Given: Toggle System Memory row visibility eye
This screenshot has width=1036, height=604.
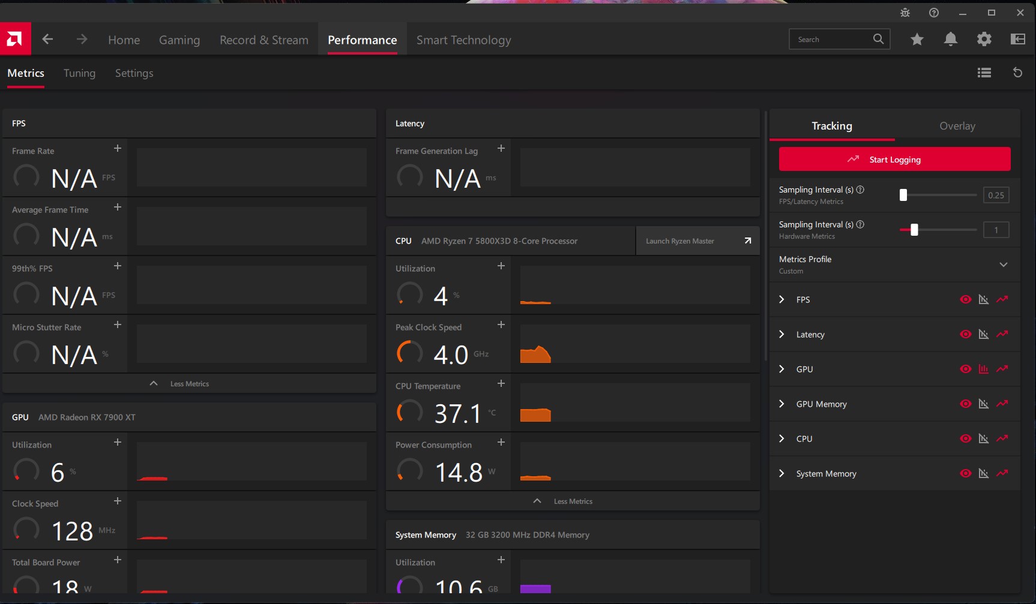Looking at the screenshot, I should click(966, 473).
